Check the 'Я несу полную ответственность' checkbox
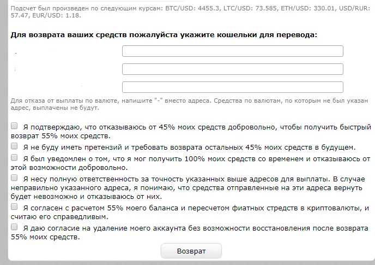The image size is (375, 265). [x=14, y=178]
